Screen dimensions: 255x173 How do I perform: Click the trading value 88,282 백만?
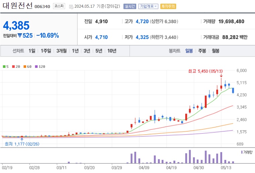click(x=235, y=37)
